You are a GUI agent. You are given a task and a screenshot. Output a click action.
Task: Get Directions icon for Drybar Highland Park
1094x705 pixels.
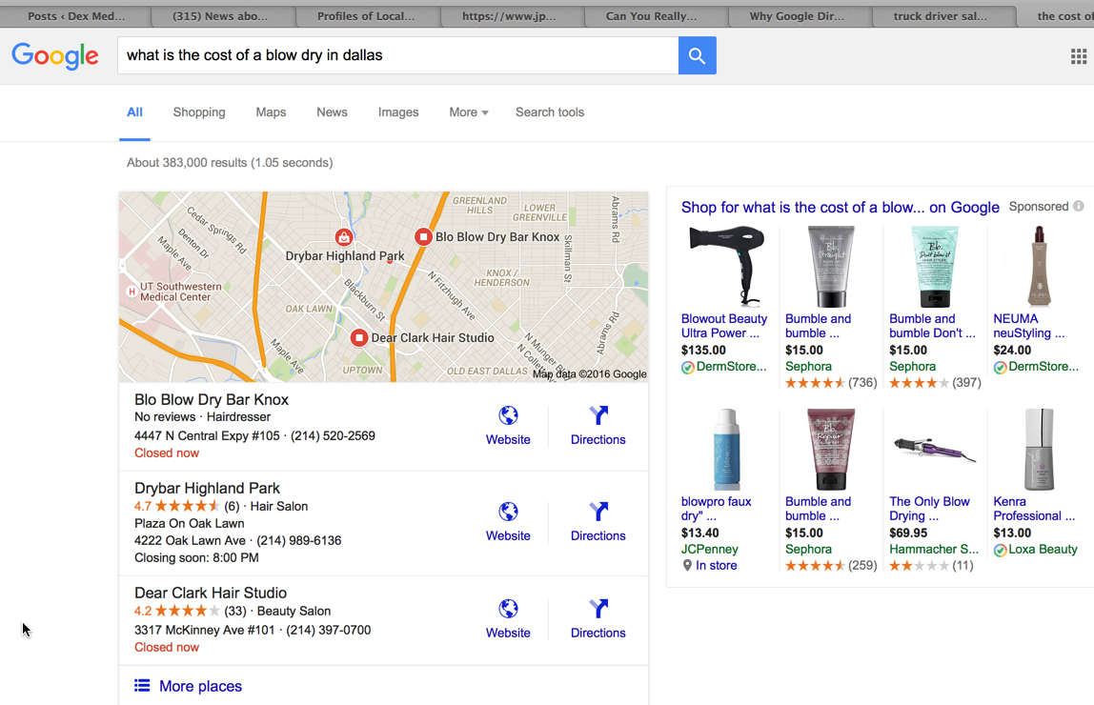[598, 512]
